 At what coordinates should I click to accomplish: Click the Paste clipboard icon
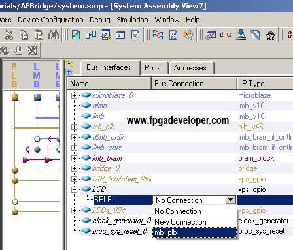pos(39,35)
